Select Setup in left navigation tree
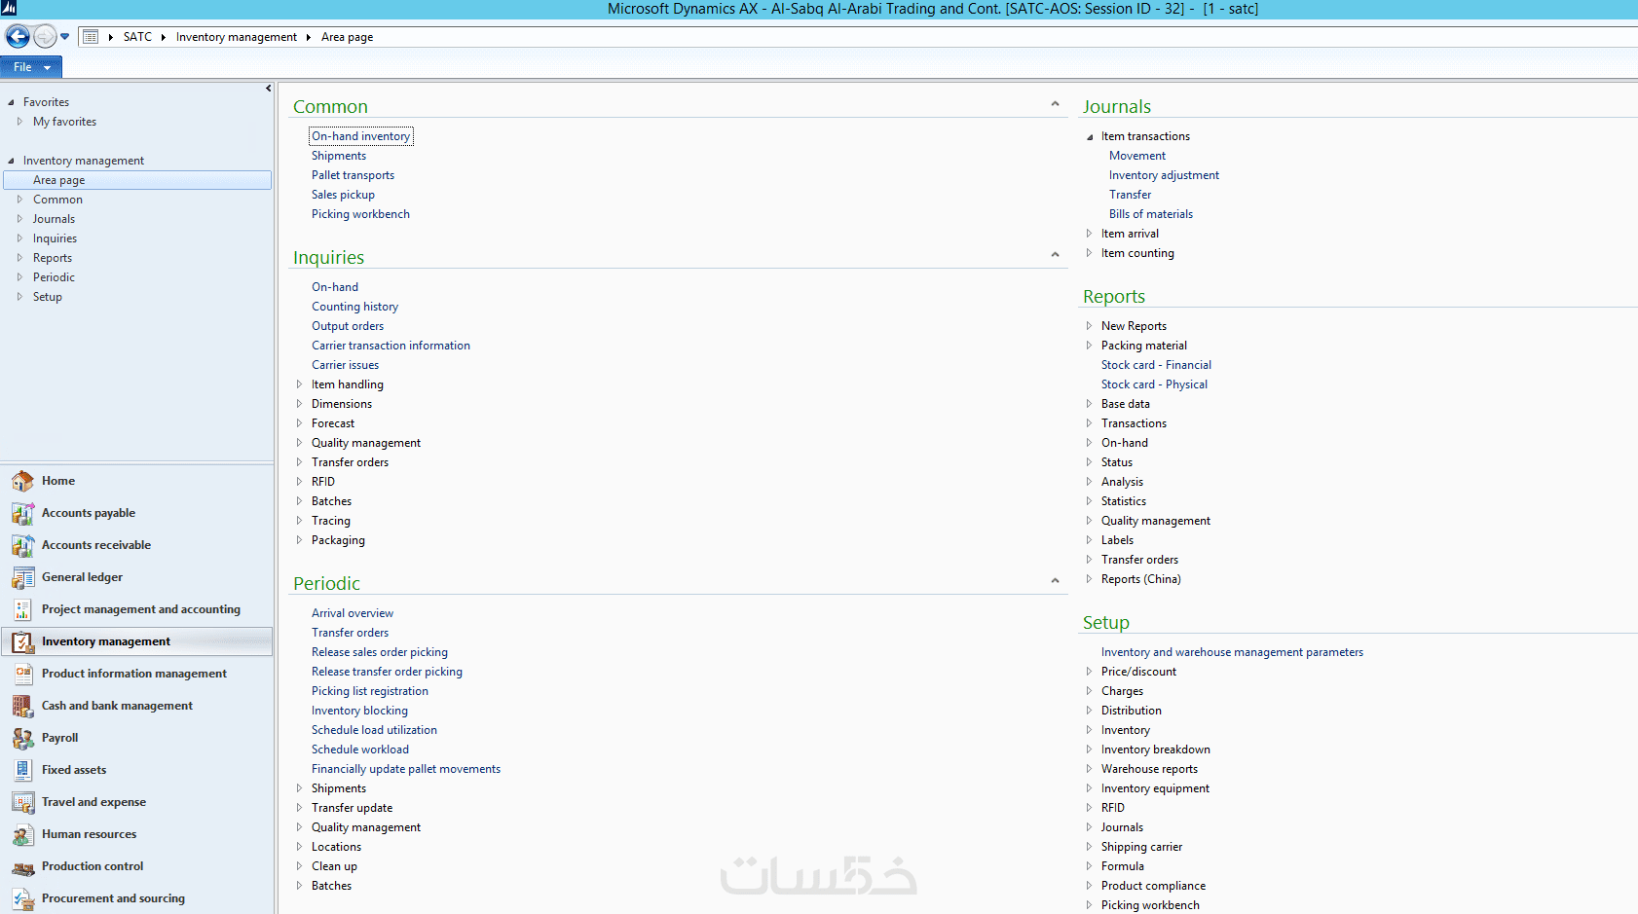Screen dimensions: 1638x914 coord(48,297)
